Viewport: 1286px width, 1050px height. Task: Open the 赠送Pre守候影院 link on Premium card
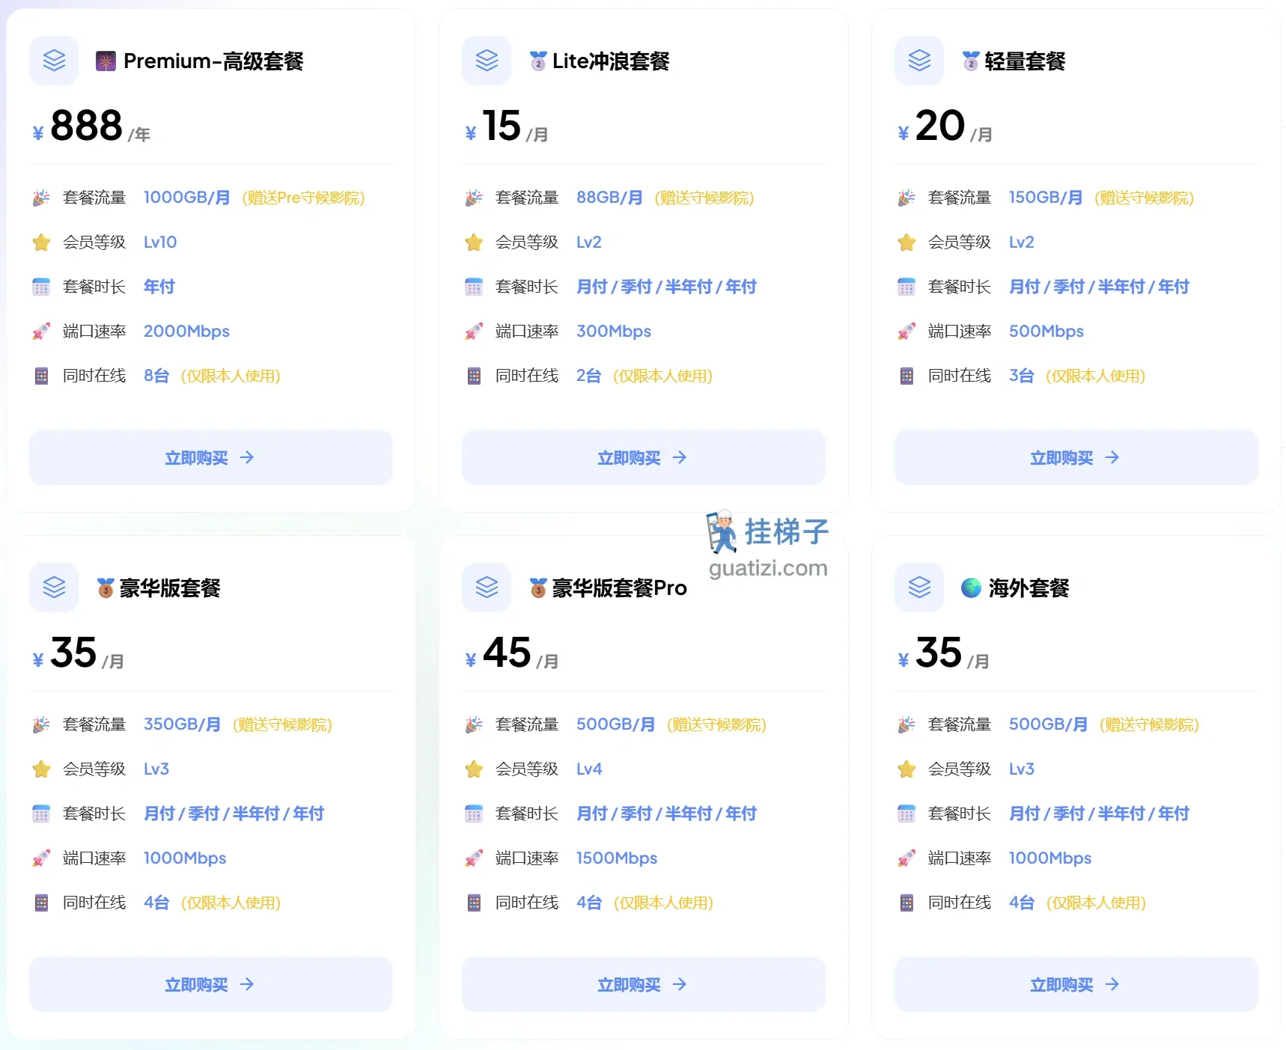[303, 198]
